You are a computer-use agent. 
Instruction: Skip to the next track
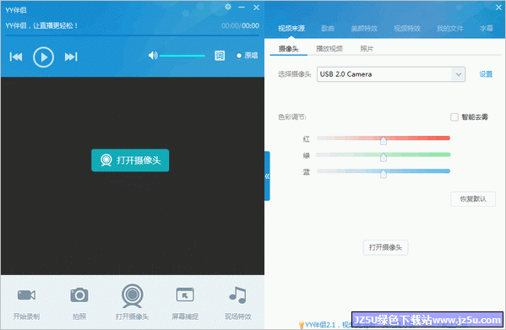(x=71, y=57)
